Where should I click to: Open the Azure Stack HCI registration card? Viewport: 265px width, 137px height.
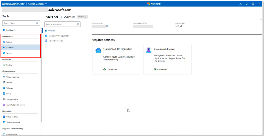pyautogui.click(x=117, y=59)
